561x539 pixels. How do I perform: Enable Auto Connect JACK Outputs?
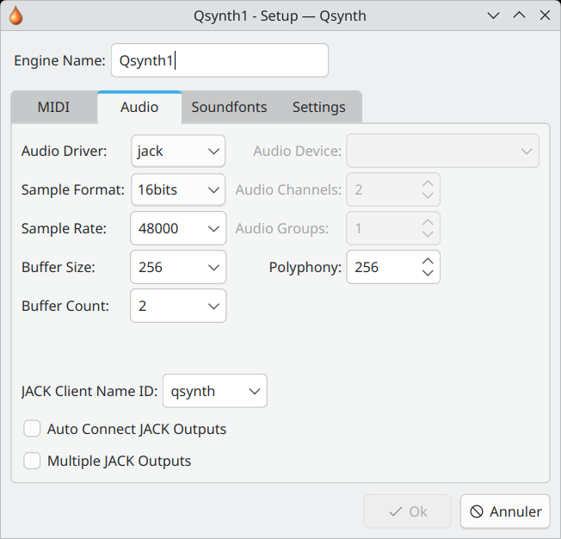(x=32, y=429)
